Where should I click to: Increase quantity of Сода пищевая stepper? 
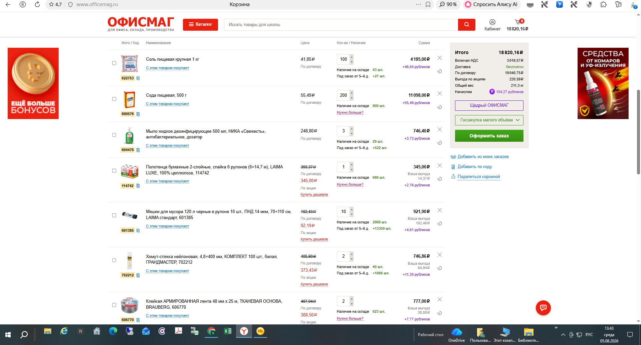[x=352, y=93]
